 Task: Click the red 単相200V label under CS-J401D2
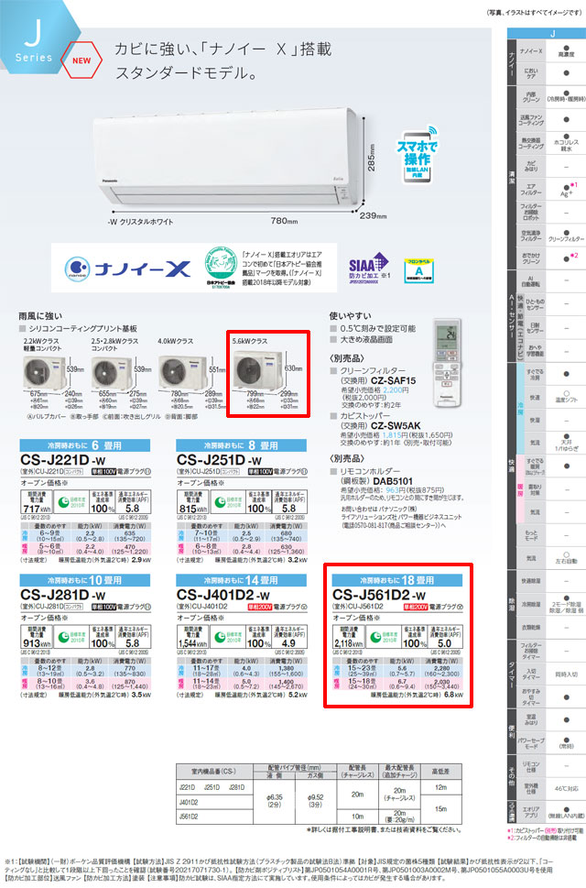(260, 606)
